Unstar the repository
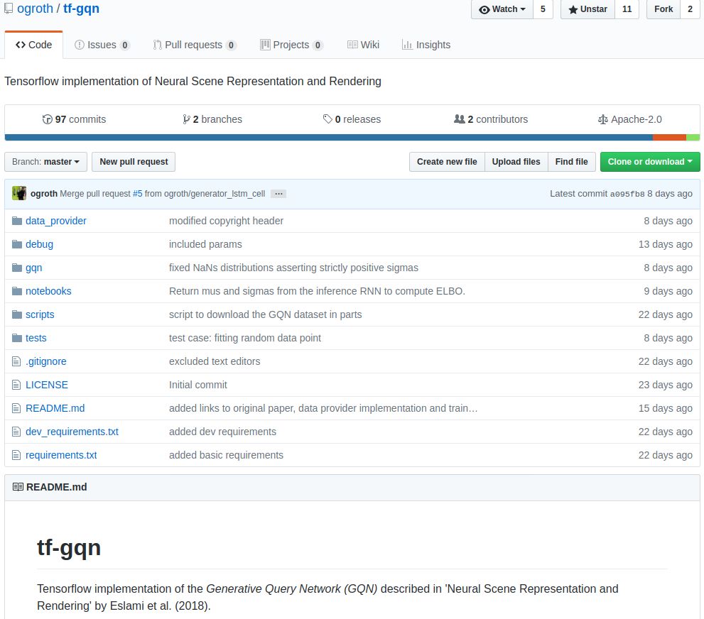The width and height of the screenshot is (704, 619). pos(587,9)
